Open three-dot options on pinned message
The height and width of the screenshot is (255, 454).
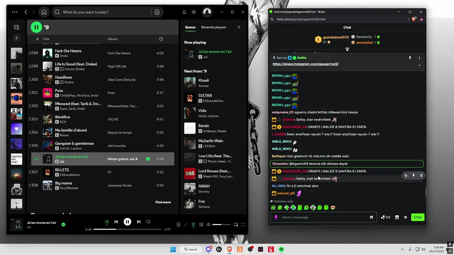(419, 58)
